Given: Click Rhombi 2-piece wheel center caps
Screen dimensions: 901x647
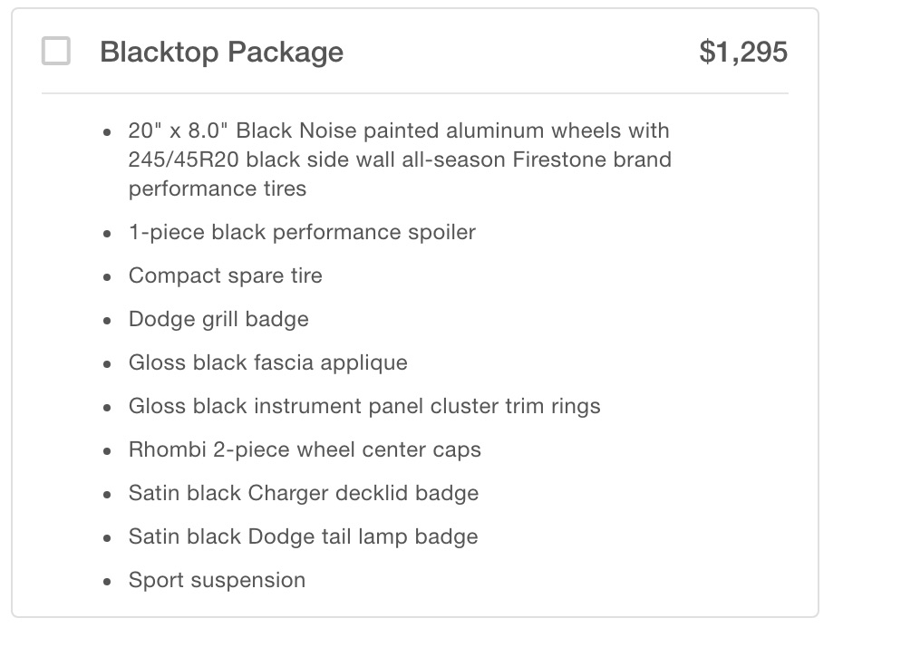Looking at the screenshot, I should 305,449.
